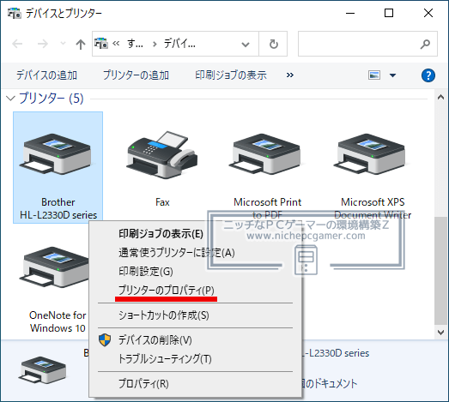
Task: Click the overflow chevrons left of す... in the address bar
Action: 116,44
